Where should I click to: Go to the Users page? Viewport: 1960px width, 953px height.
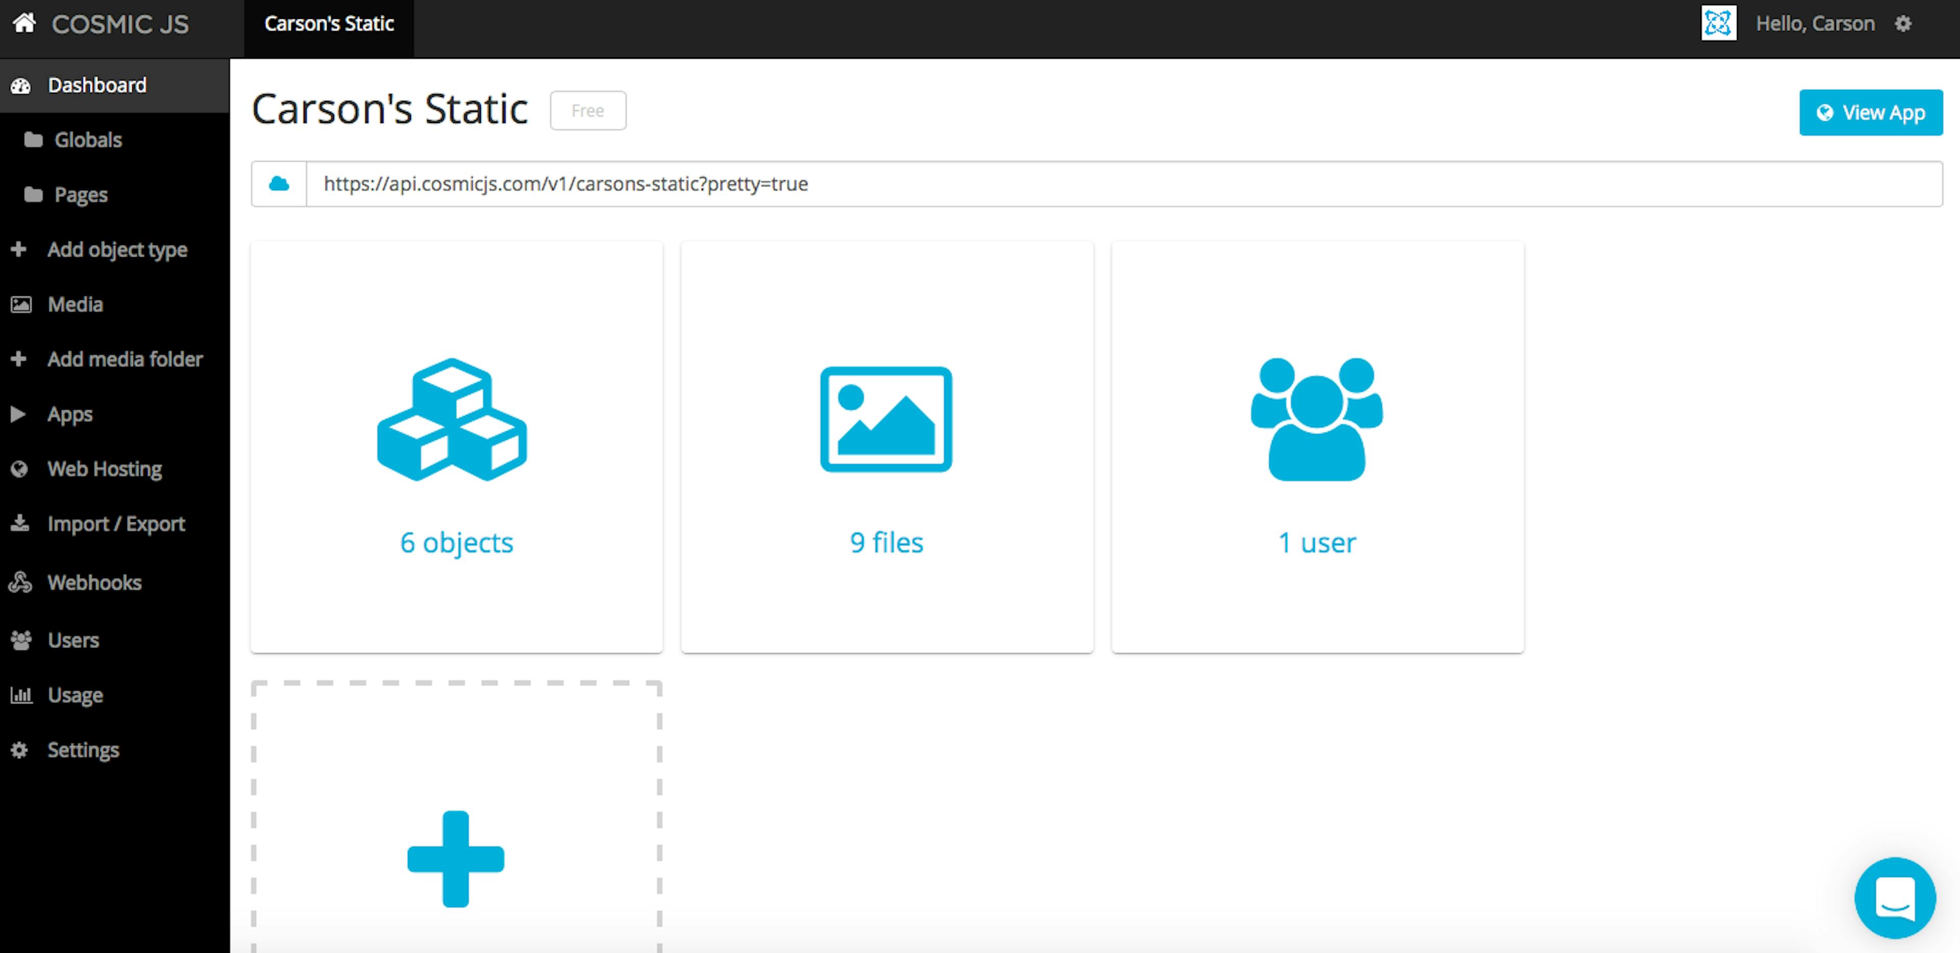[x=73, y=640]
